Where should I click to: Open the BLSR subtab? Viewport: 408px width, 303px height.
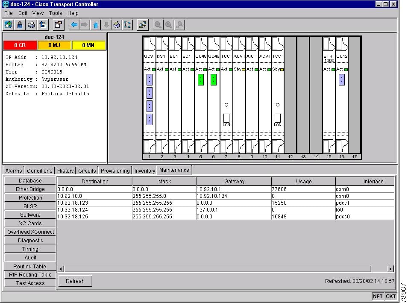click(30, 206)
